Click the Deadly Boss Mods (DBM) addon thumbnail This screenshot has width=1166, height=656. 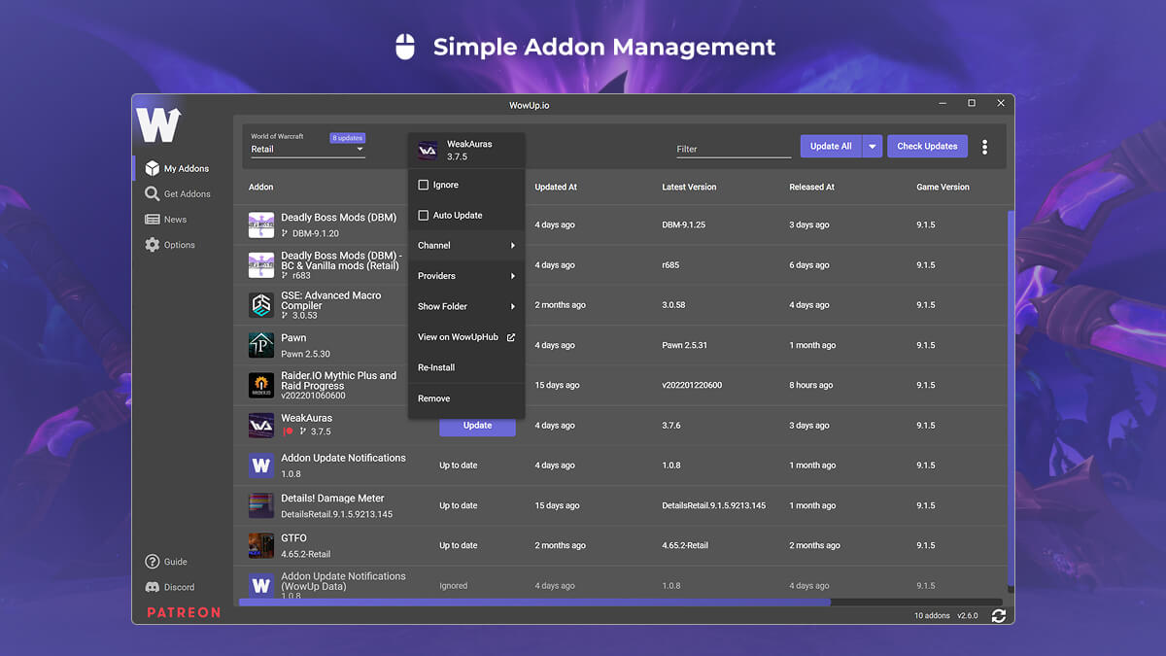tap(260, 224)
